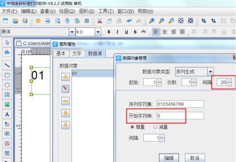
Task: Open file using the folder icon
Action: (x=15, y=21)
